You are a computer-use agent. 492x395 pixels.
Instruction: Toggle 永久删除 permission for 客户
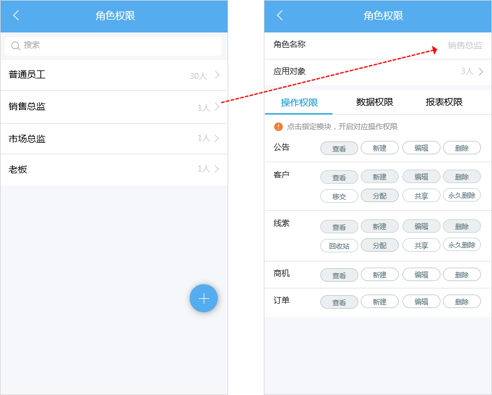pos(462,195)
